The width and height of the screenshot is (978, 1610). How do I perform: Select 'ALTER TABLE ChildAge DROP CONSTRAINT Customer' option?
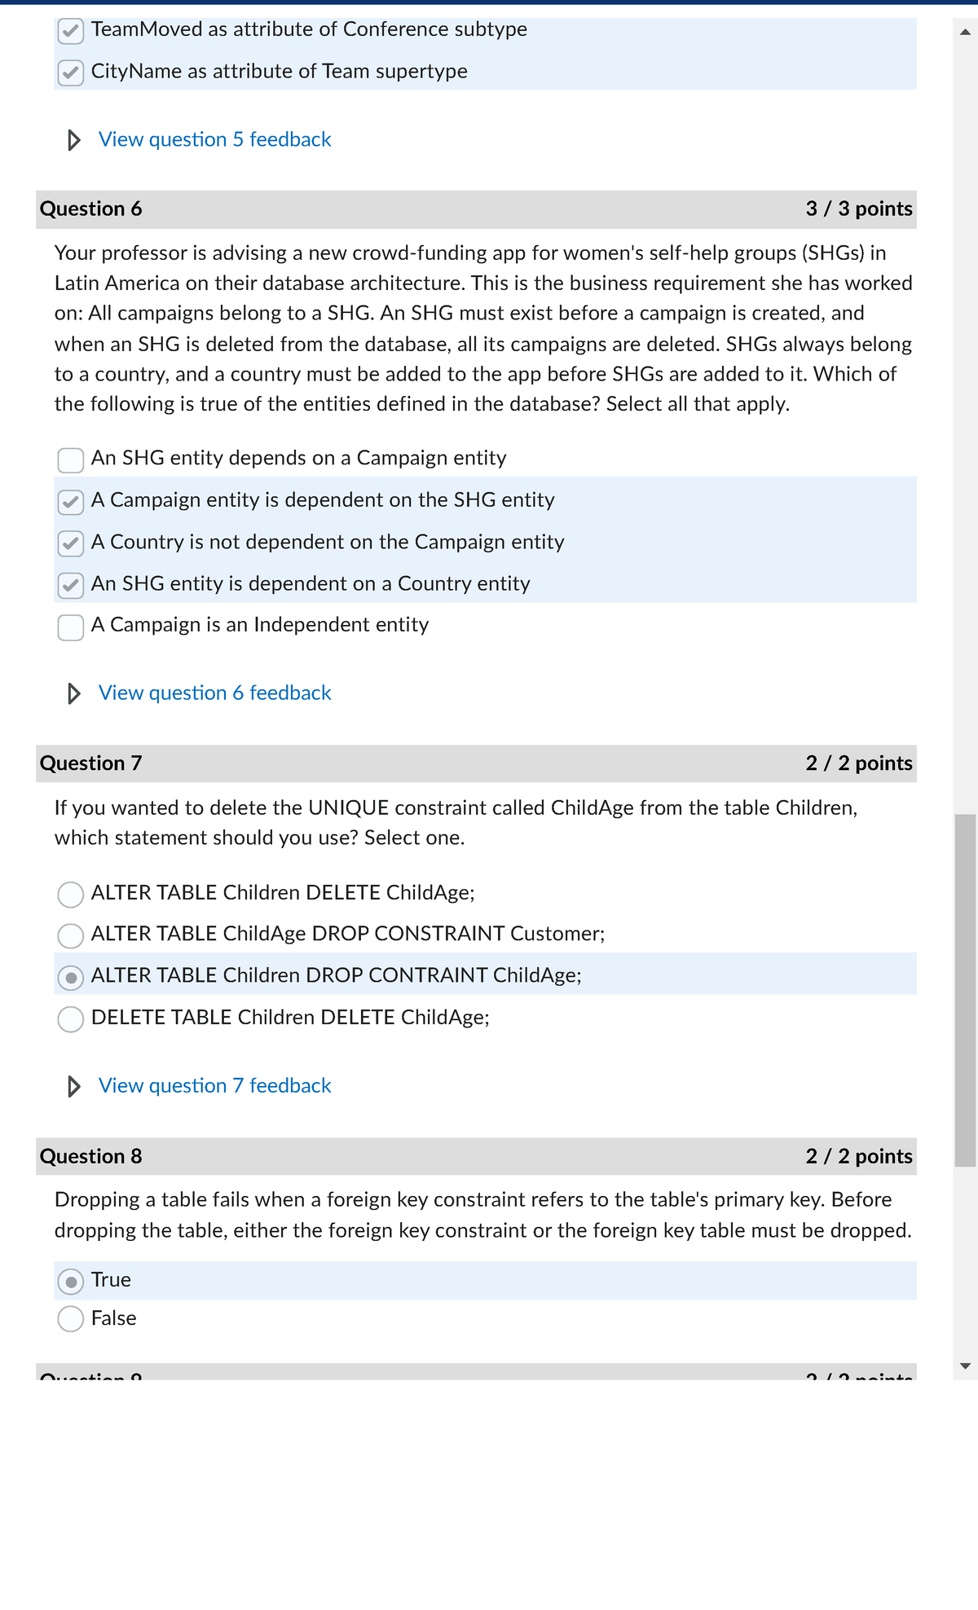click(x=72, y=936)
